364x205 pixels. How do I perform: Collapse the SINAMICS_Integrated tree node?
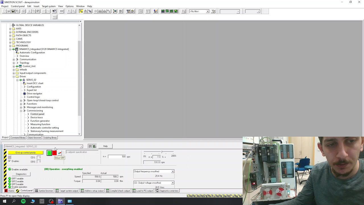pos(10,49)
